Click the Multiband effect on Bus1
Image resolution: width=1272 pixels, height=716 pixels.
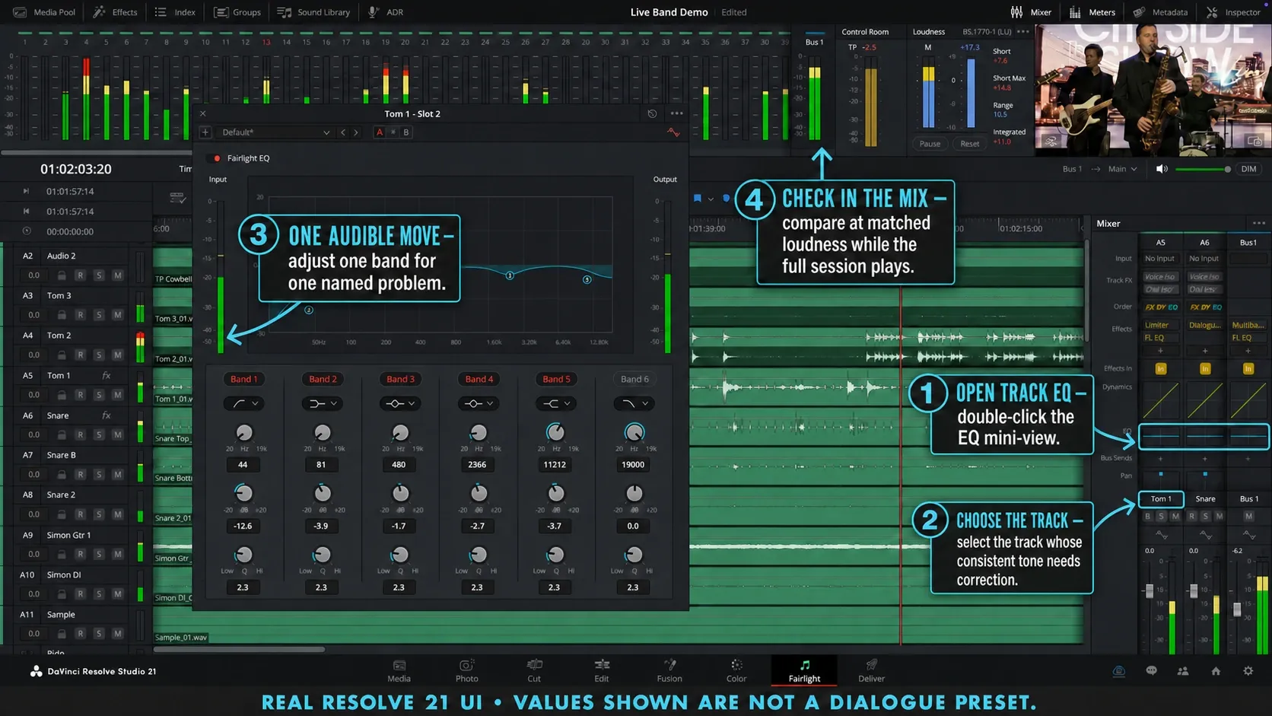pyautogui.click(x=1248, y=325)
